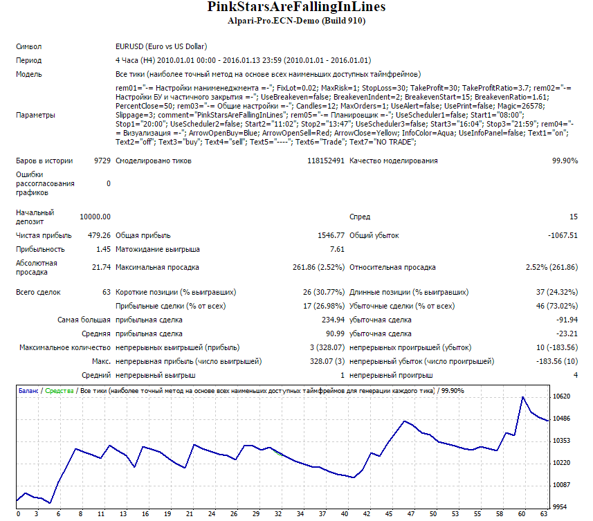Select the EURUSD (Euro vs US Dollar) value

pyautogui.click(x=161, y=46)
